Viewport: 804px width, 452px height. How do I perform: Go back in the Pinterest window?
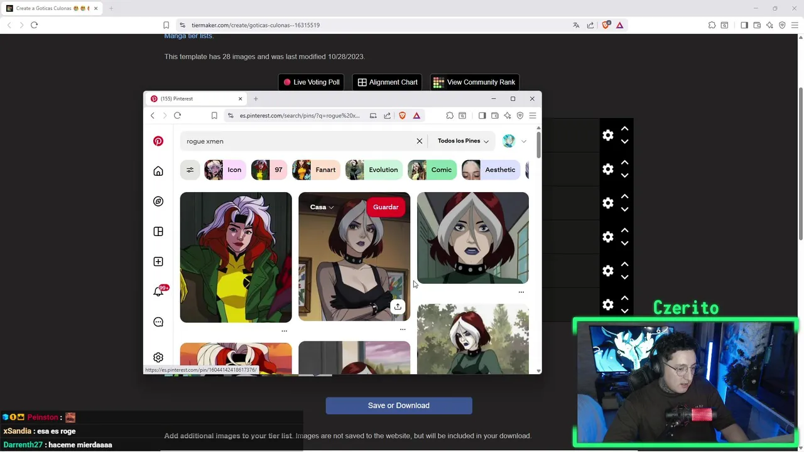point(152,116)
